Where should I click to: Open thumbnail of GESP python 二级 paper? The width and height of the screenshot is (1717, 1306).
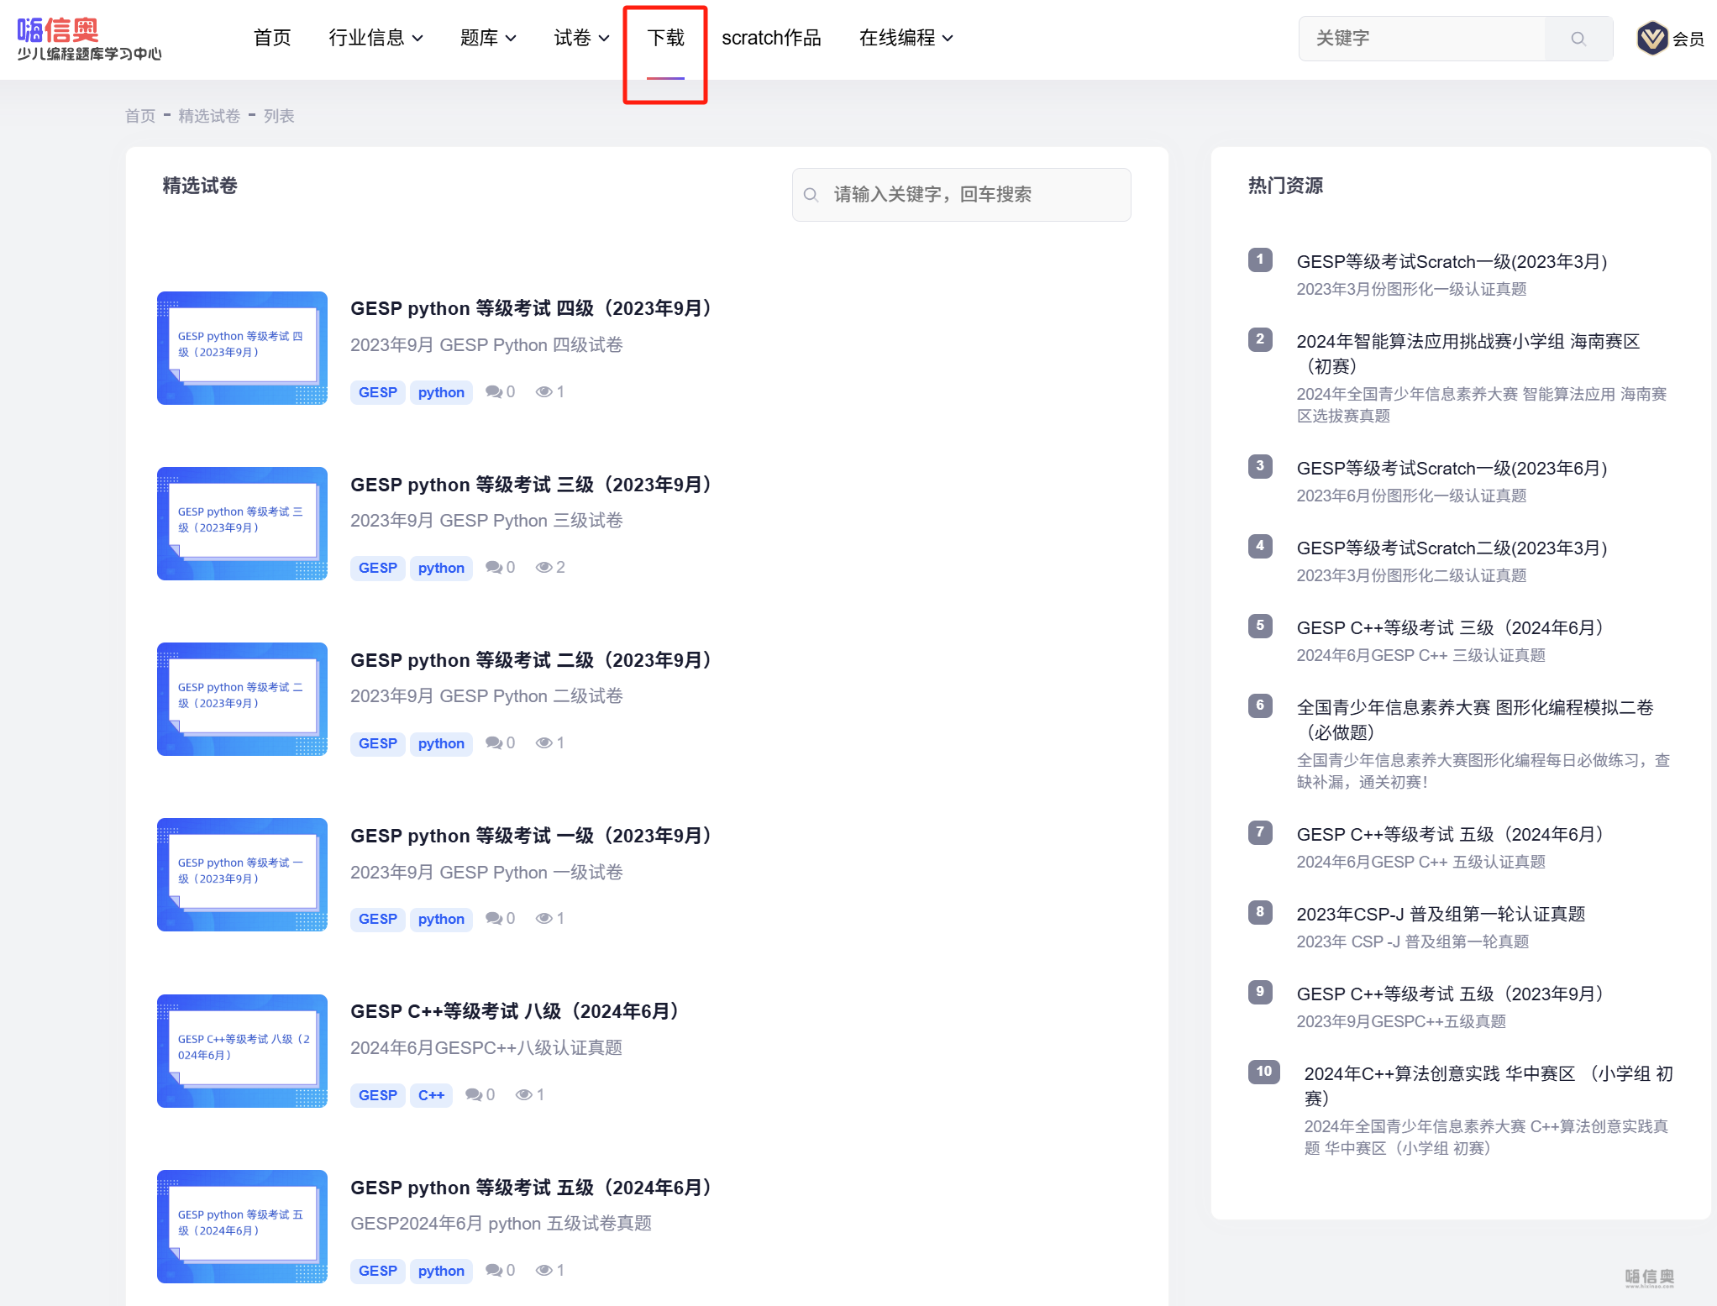pyautogui.click(x=242, y=699)
